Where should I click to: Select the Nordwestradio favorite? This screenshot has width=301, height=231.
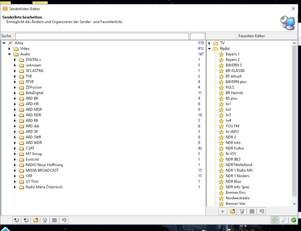pos(238,198)
